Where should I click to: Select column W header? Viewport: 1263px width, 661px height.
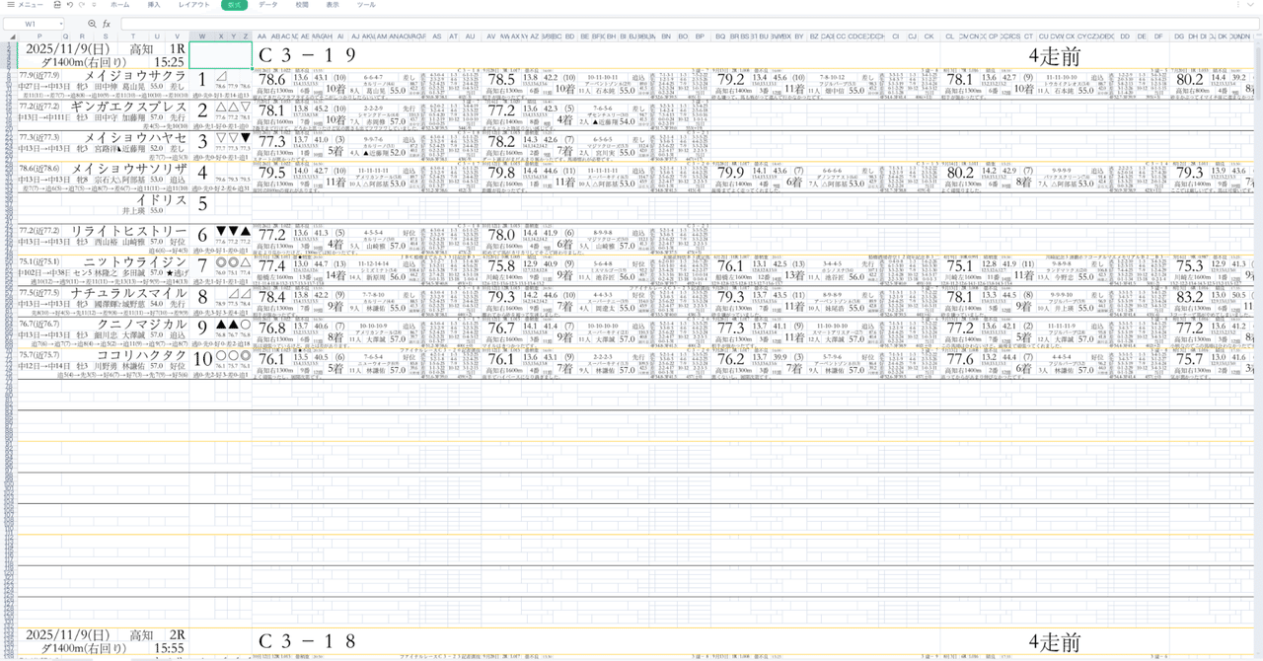202,37
